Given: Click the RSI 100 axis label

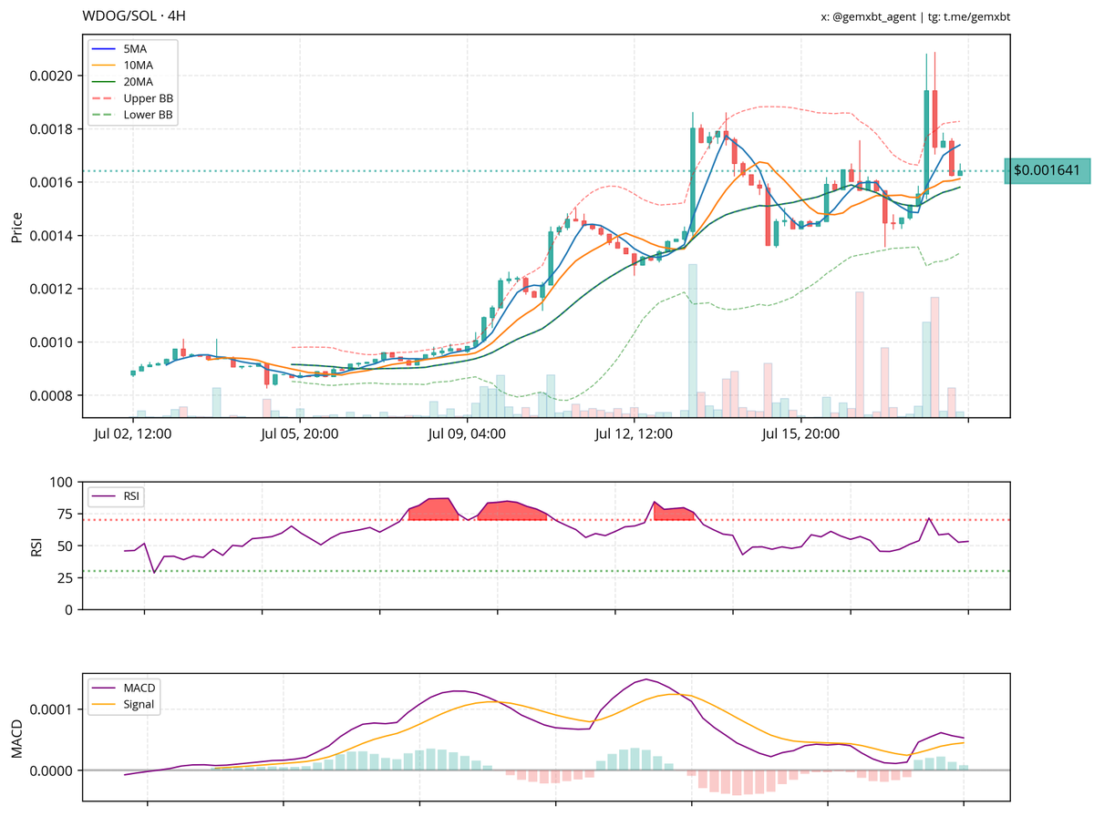Looking at the screenshot, I should coord(62,482).
